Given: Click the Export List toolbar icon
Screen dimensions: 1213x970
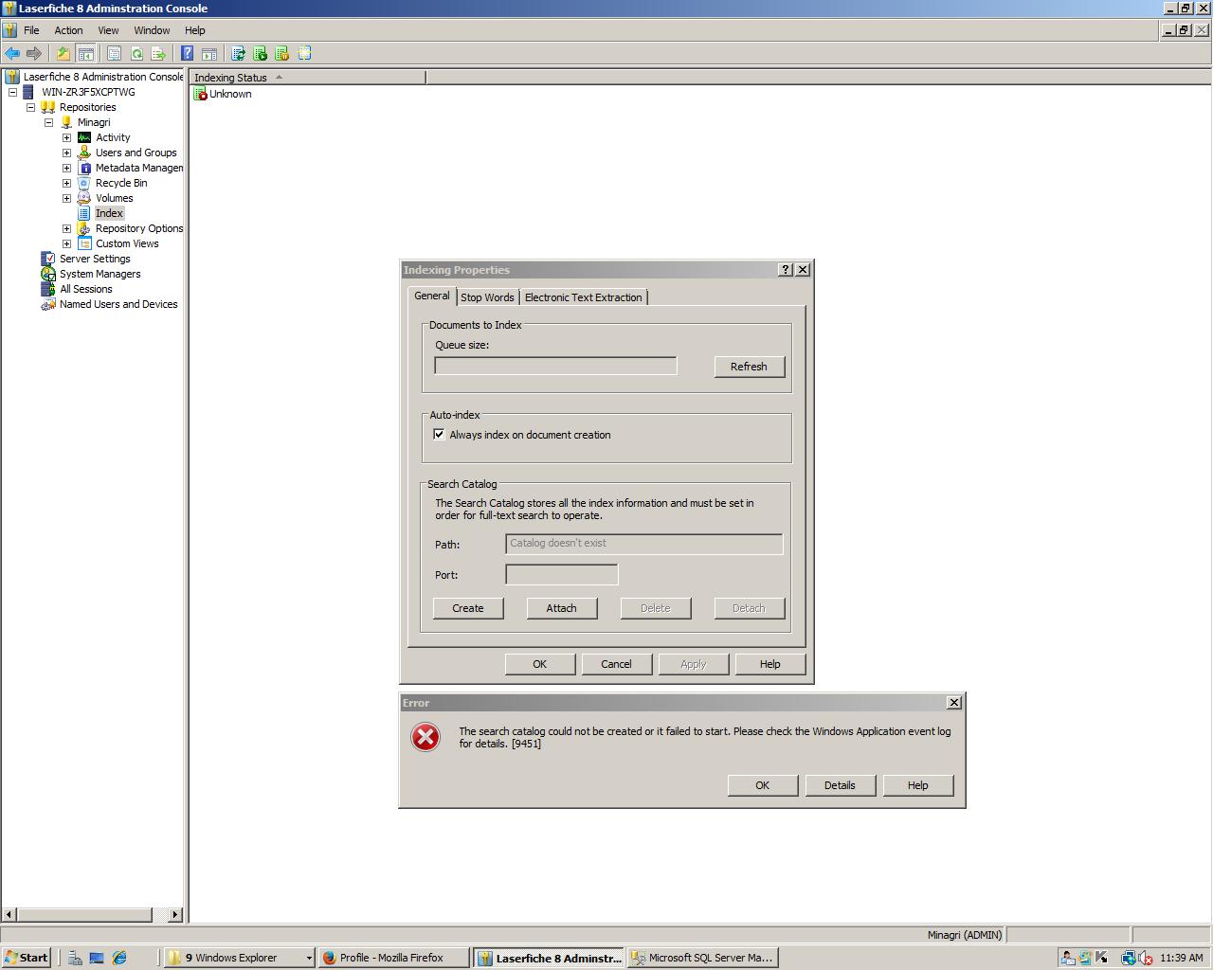Looking at the screenshot, I should 158,54.
